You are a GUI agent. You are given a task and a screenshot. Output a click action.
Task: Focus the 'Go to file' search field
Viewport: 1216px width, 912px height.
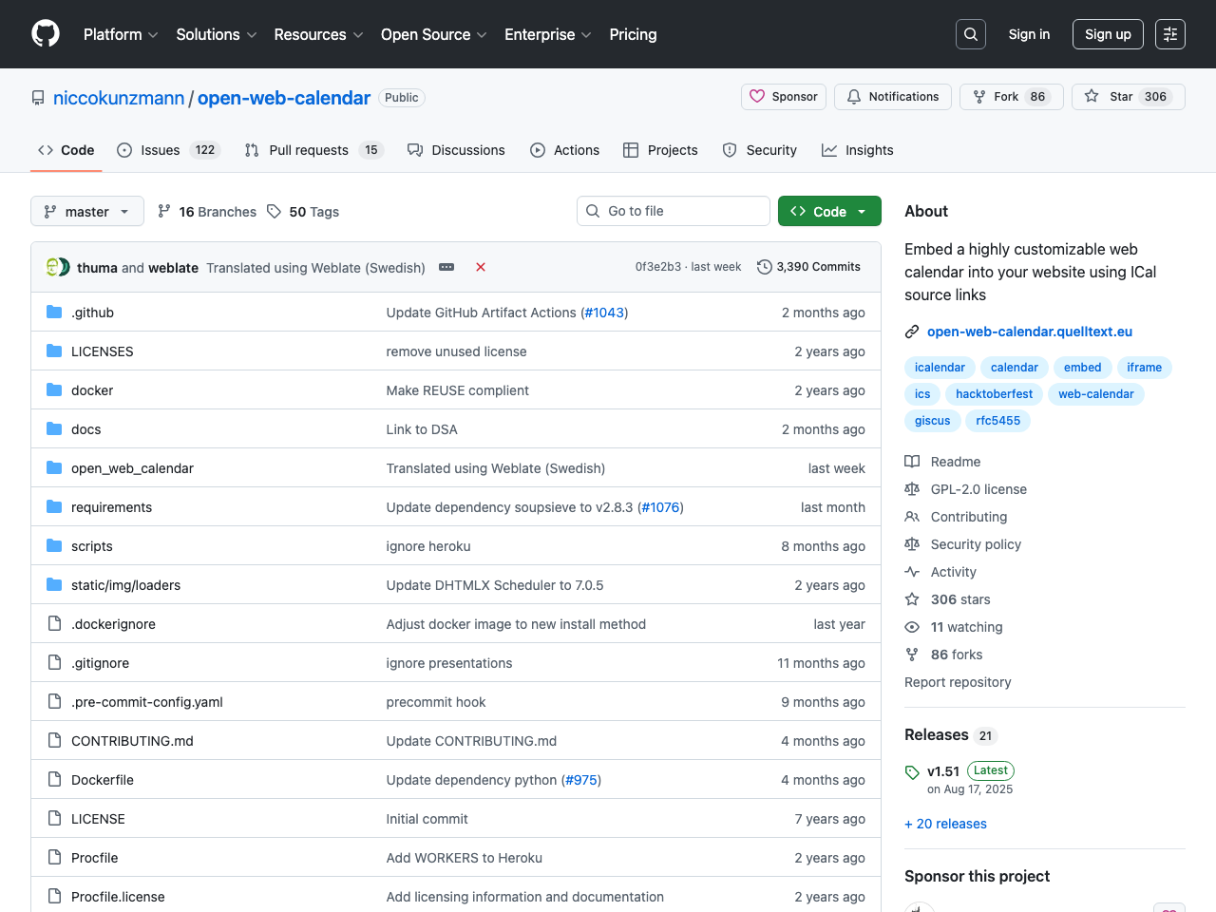673,211
